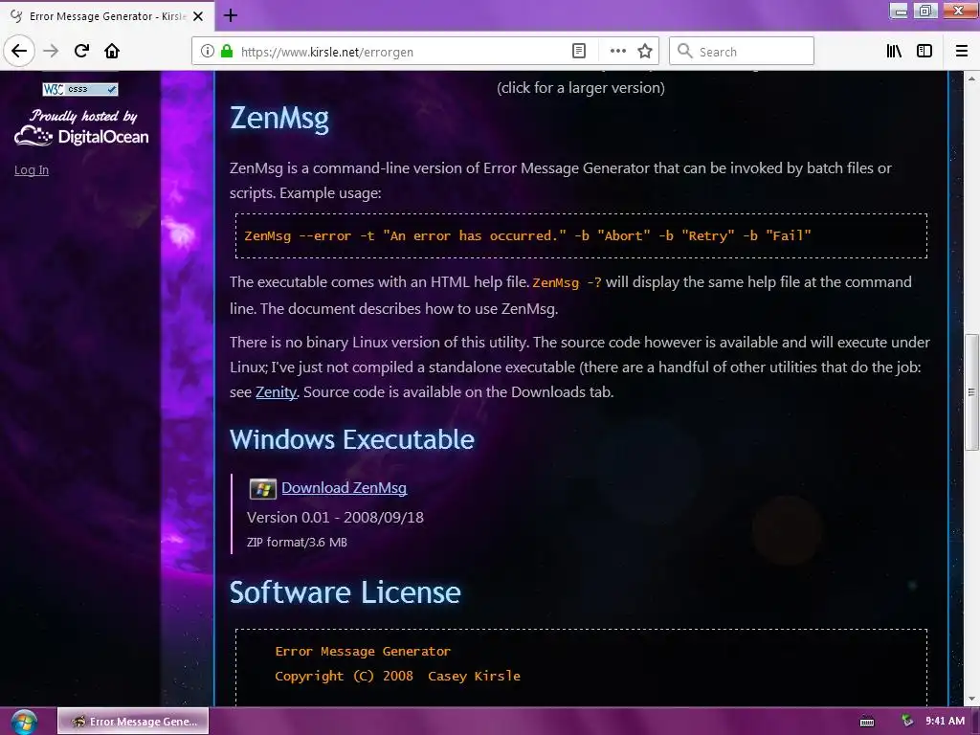This screenshot has height=735, width=980.
Task: Activate Error Message Gene... taskbar button
Action: [133, 722]
